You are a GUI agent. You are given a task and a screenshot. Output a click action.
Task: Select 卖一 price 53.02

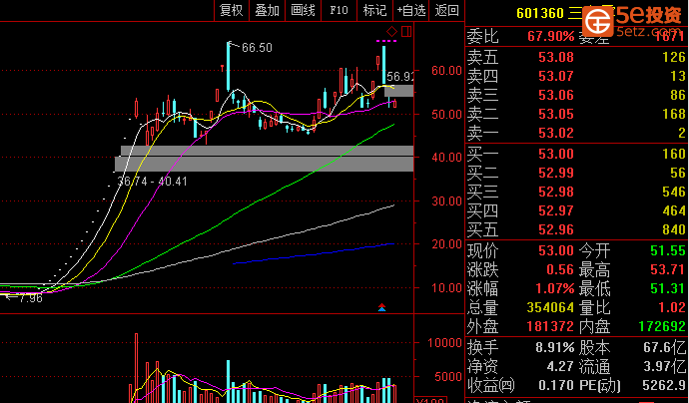point(556,133)
